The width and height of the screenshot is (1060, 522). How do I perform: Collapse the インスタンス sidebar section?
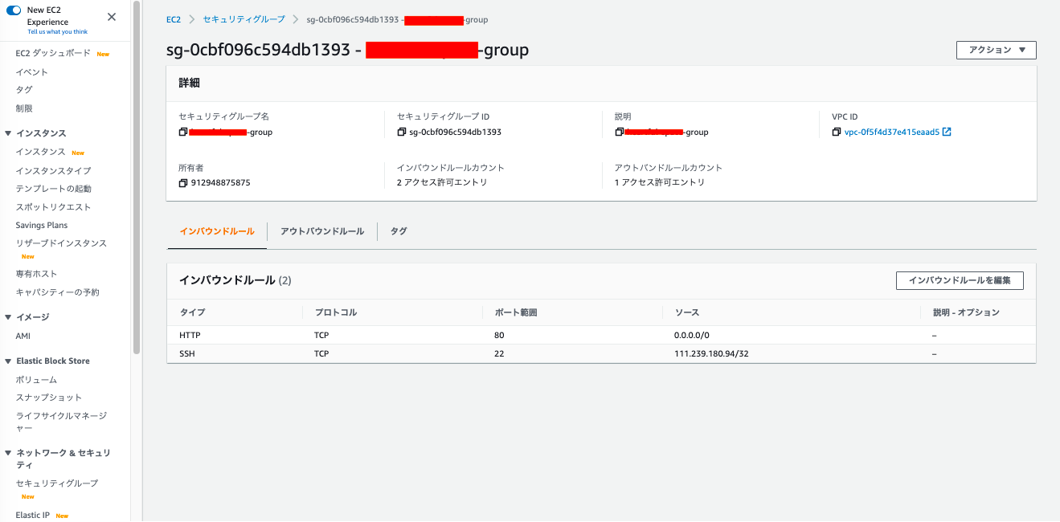point(8,133)
